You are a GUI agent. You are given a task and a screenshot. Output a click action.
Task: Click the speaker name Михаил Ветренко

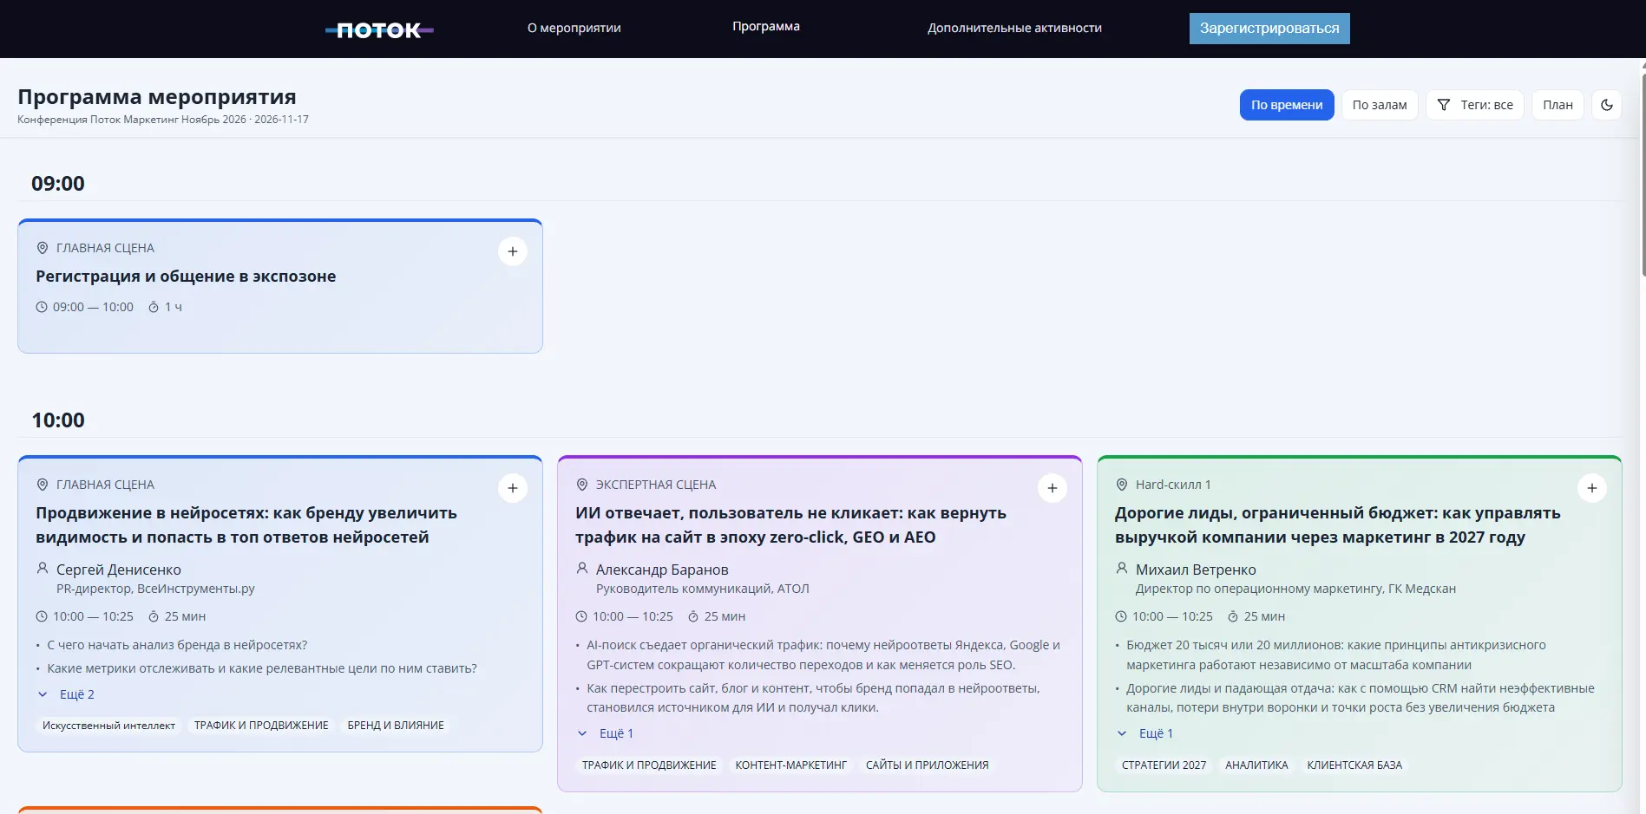1196,570
